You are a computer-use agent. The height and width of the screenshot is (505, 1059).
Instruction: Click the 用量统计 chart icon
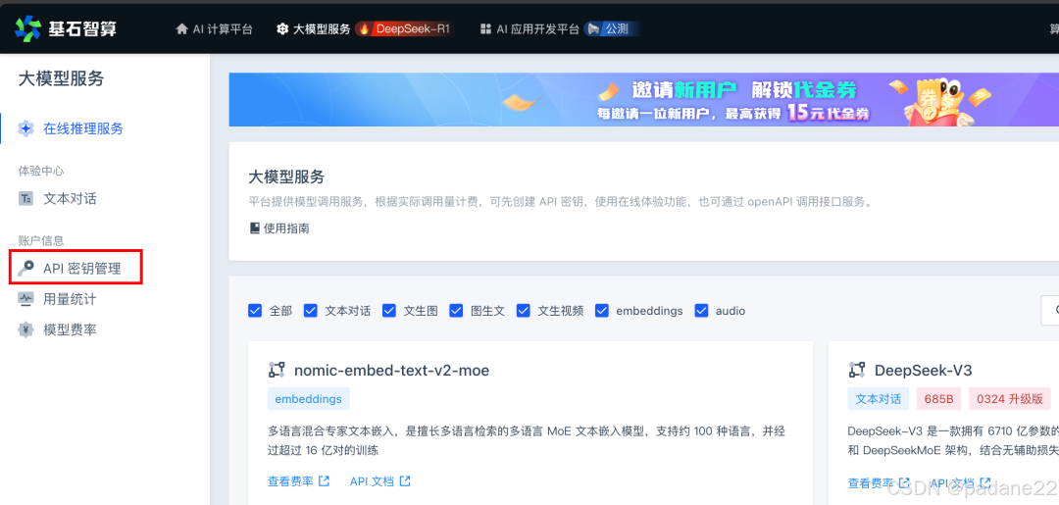[x=25, y=298]
